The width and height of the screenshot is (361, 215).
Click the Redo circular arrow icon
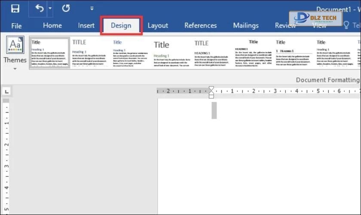tap(66, 9)
